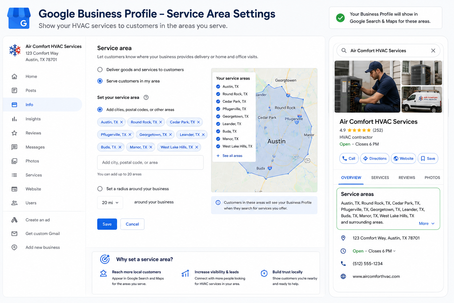The height and width of the screenshot is (303, 454).
Task: Open the outdoor AC unit photo
Action: click(422, 73)
